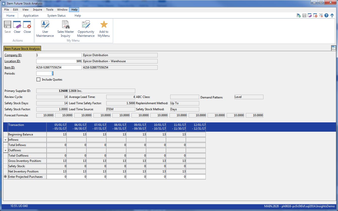Enable the Include Quotes checkbox
The height and width of the screenshot is (211, 338).
tap(39, 80)
